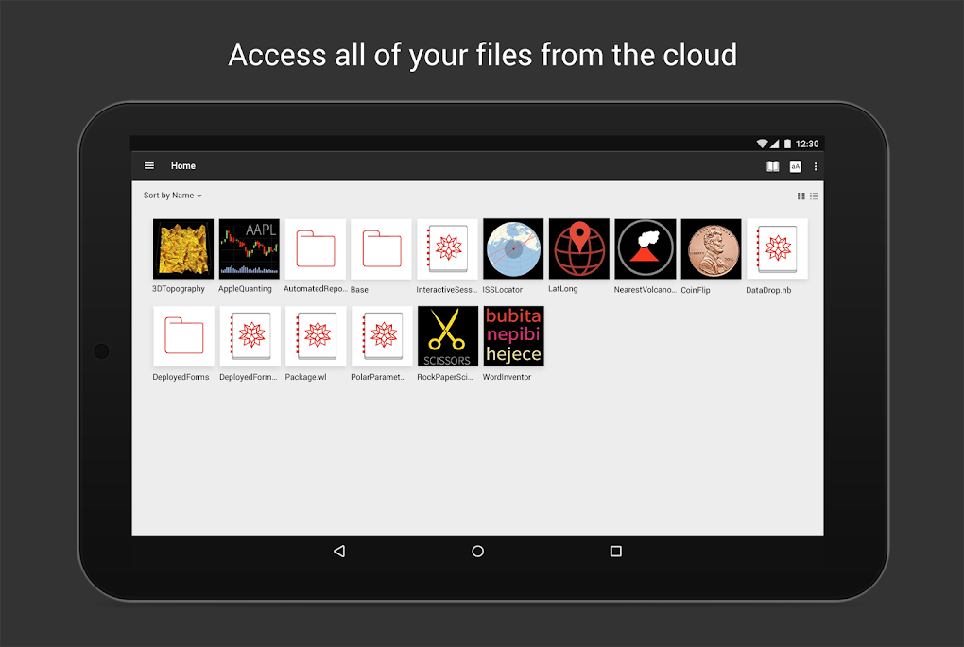
Task: Open the NearestVolcano volcano icon
Action: (645, 248)
